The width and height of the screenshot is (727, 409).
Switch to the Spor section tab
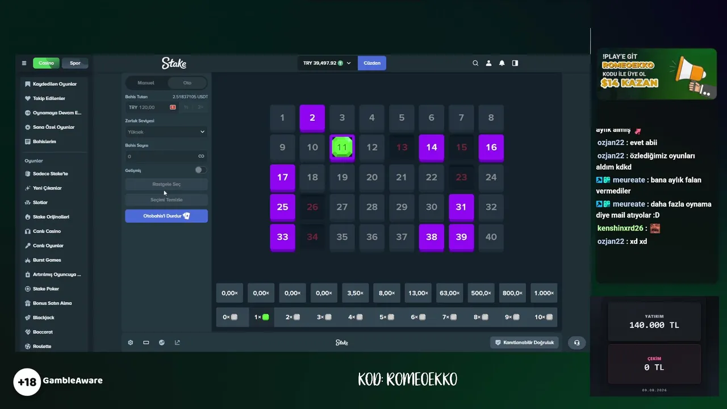coord(75,63)
